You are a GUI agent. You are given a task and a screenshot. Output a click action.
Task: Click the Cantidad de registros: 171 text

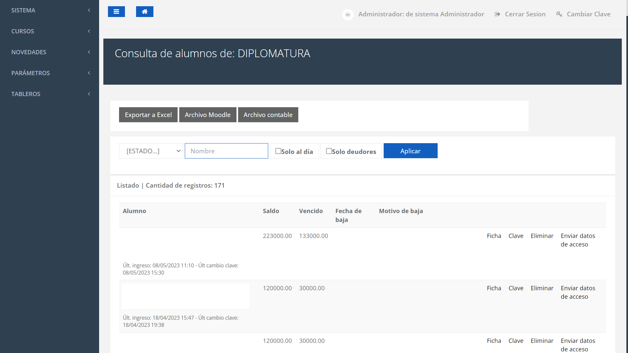[185, 186]
